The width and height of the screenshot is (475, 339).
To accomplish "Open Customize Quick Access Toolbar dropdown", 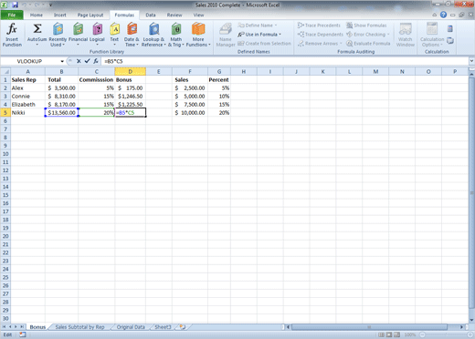I will [x=50, y=5].
